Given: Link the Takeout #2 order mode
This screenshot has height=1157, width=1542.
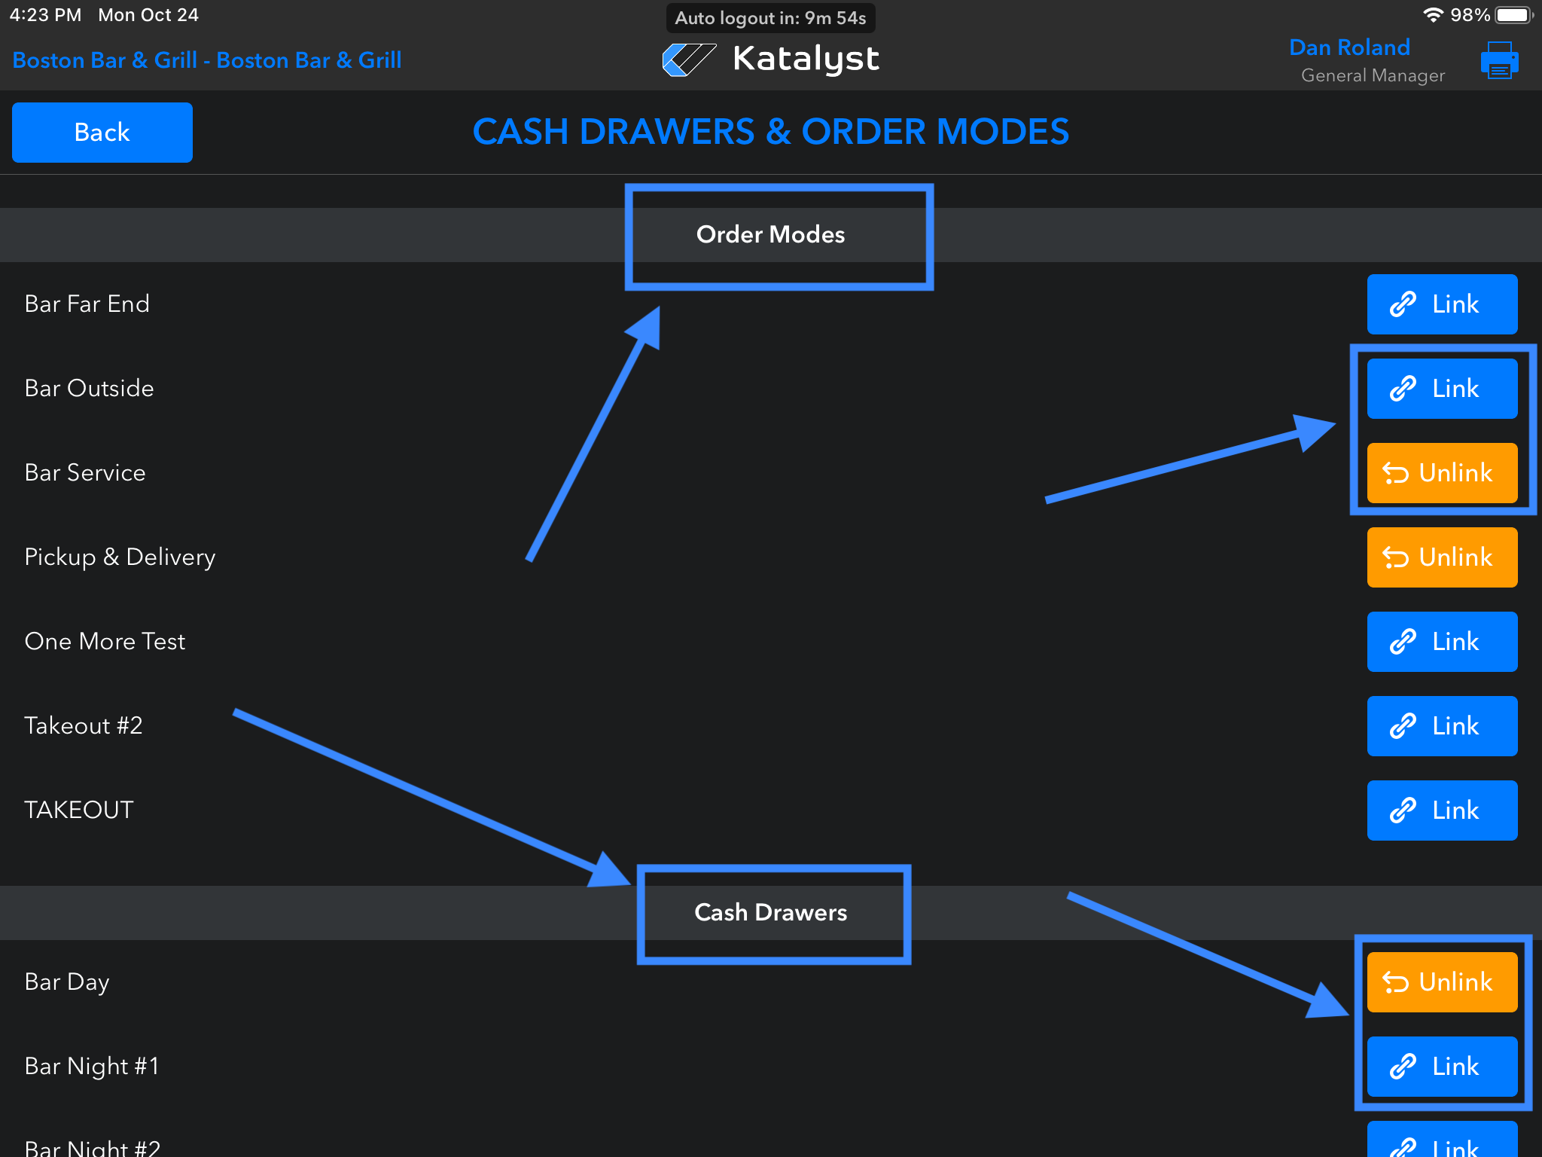Looking at the screenshot, I should [x=1441, y=726].
